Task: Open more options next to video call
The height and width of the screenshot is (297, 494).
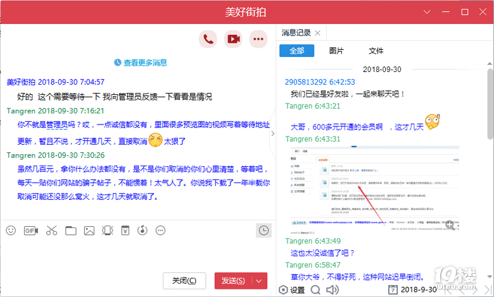Action: pyautogui.click(x=258, y=39)
